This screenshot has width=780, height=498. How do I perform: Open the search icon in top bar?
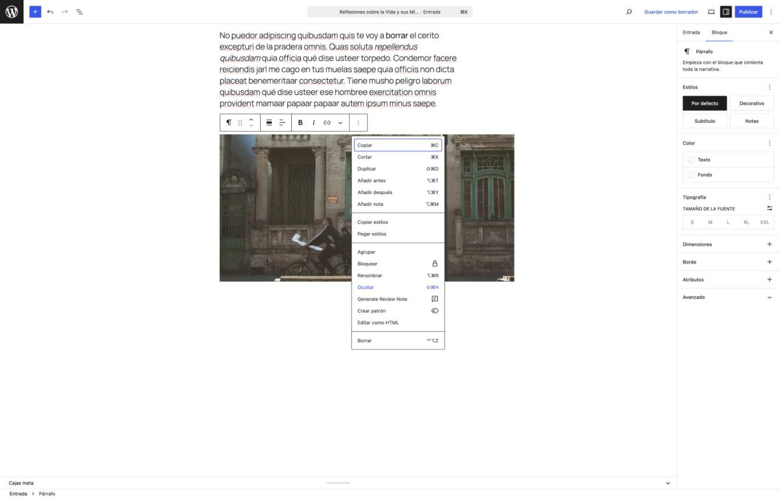[628, 11]
